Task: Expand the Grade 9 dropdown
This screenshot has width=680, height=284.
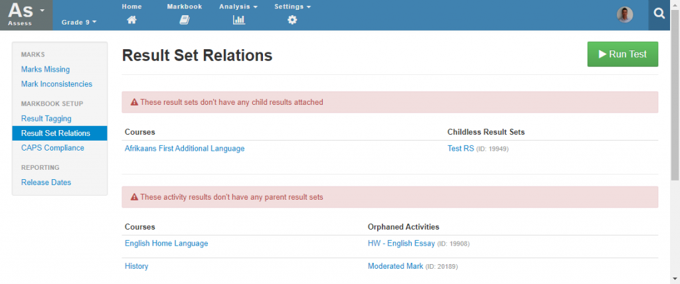Action: tap(79, 22)
